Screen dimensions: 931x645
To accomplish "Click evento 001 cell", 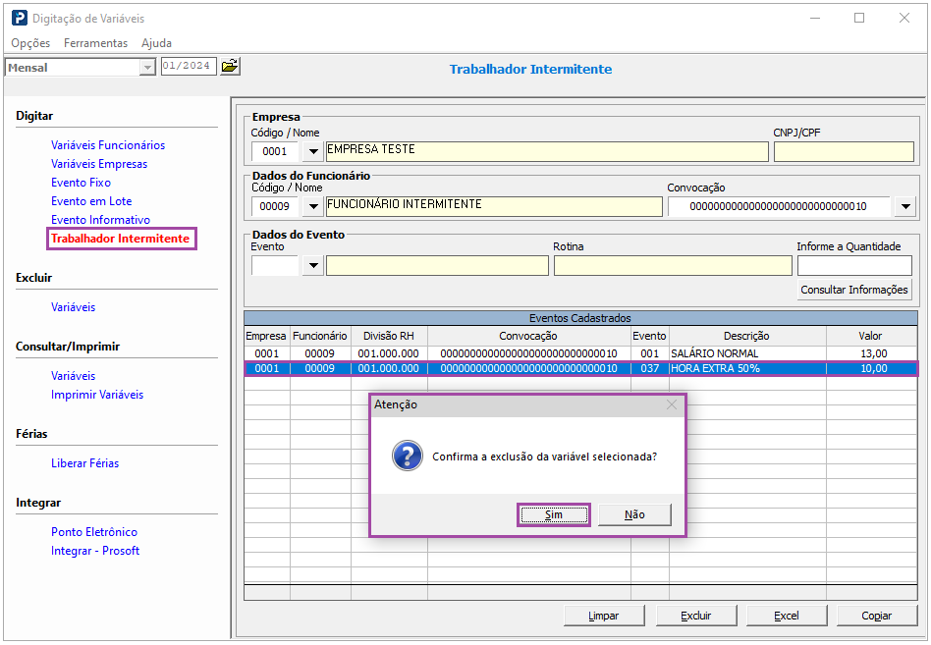I will point(649,353).
